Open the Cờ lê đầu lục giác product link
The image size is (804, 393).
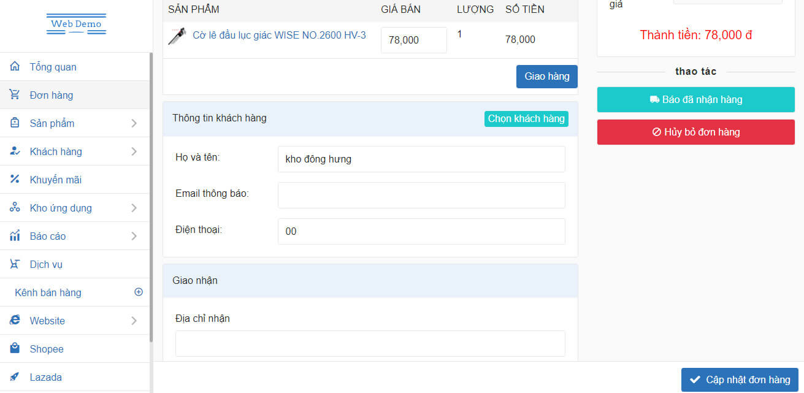(x=279, y=36)
